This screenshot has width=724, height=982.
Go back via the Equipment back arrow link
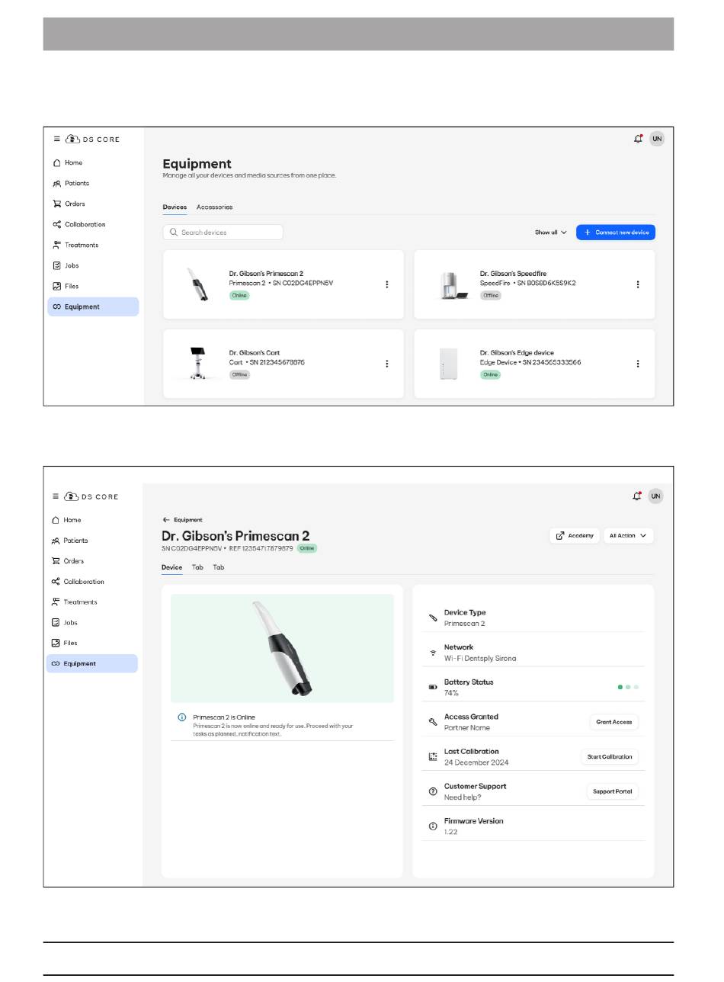pyautogui.click(x=182, y=520)
